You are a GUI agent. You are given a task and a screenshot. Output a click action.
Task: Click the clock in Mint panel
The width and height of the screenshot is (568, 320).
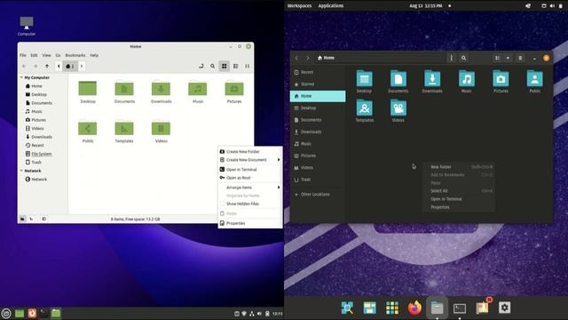pyautogui.click(x=278, y=314)
